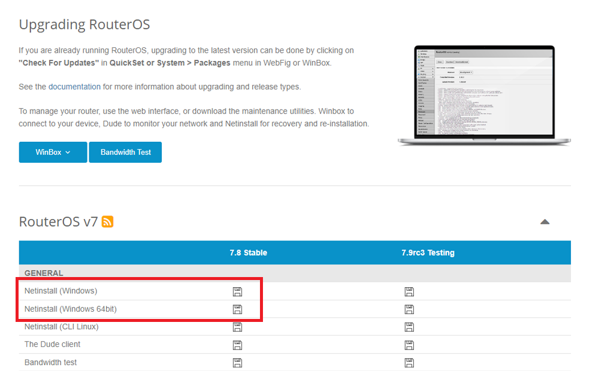Click the The Dude client row label
599x371 pixels.
coord(52,344)
